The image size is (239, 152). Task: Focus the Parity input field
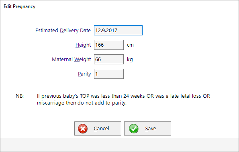pyautogui.click(x=109, y=74)
